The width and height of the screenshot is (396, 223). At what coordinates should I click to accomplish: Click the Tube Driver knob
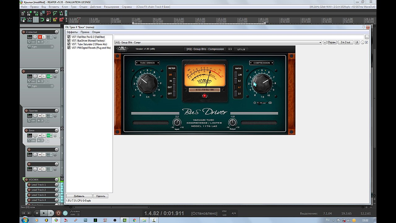[147, 83]
